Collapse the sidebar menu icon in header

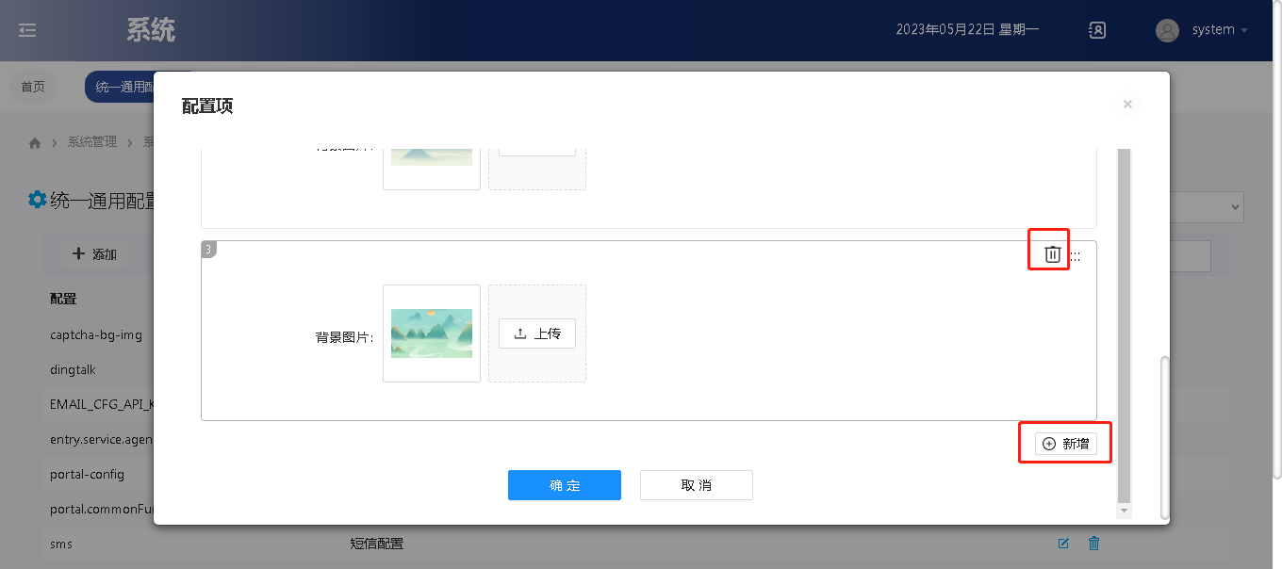click(27, 30)
